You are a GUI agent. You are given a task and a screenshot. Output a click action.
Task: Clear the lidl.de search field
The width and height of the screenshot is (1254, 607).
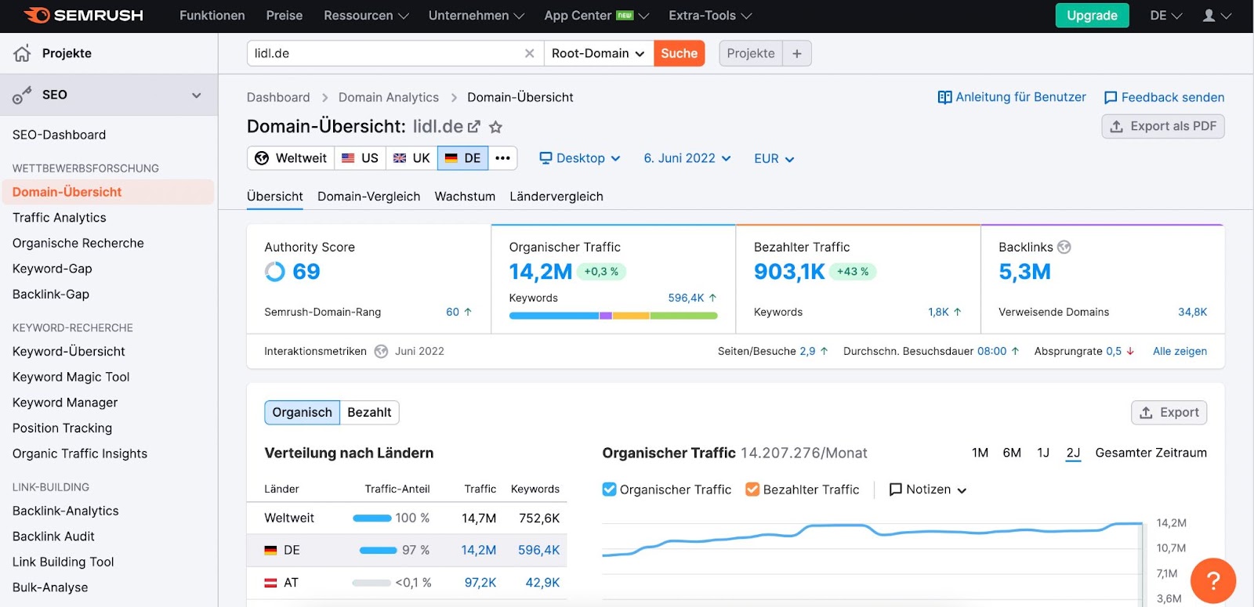click(530, 53)
